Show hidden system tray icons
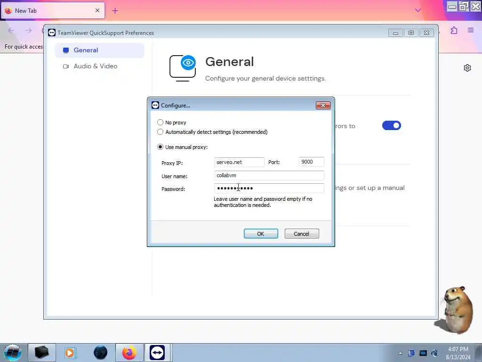The height and width of the screenshot is (362, 482). (400, 354)
